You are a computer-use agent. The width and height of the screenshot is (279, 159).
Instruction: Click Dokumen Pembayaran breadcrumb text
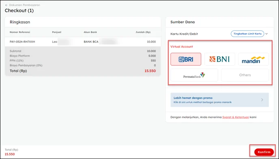pyautogui.click(x=25, y=5)
